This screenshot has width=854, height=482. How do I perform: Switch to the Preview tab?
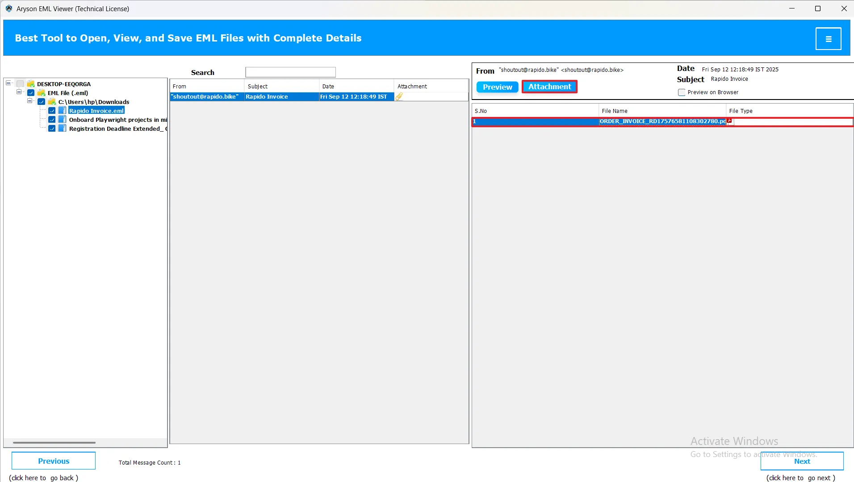497,87
